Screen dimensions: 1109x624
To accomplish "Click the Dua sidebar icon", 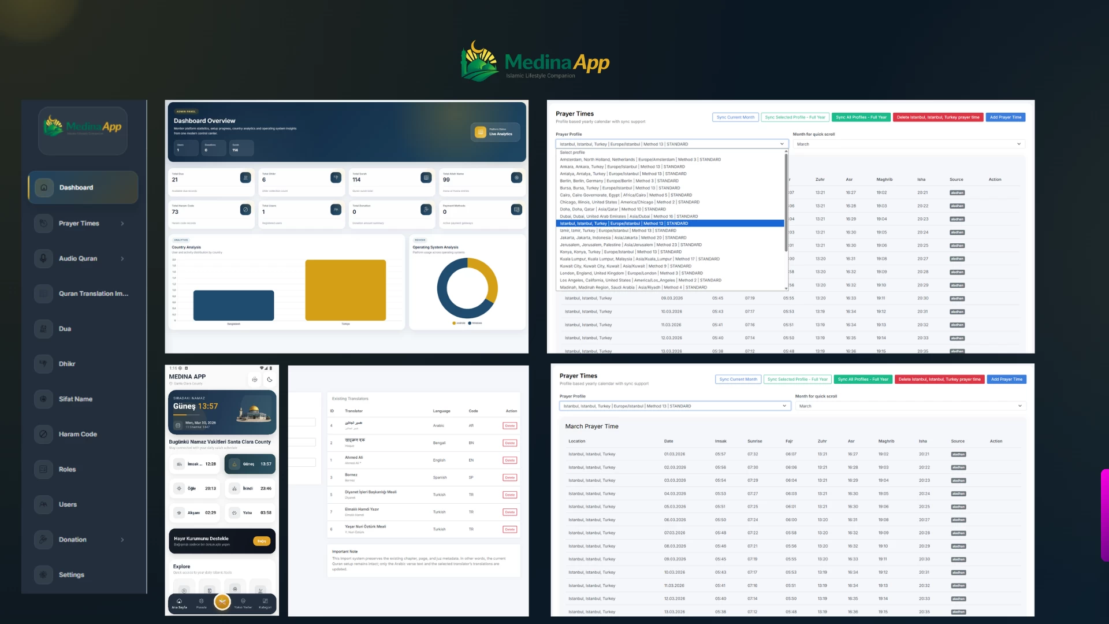I will tap(43, 329).
